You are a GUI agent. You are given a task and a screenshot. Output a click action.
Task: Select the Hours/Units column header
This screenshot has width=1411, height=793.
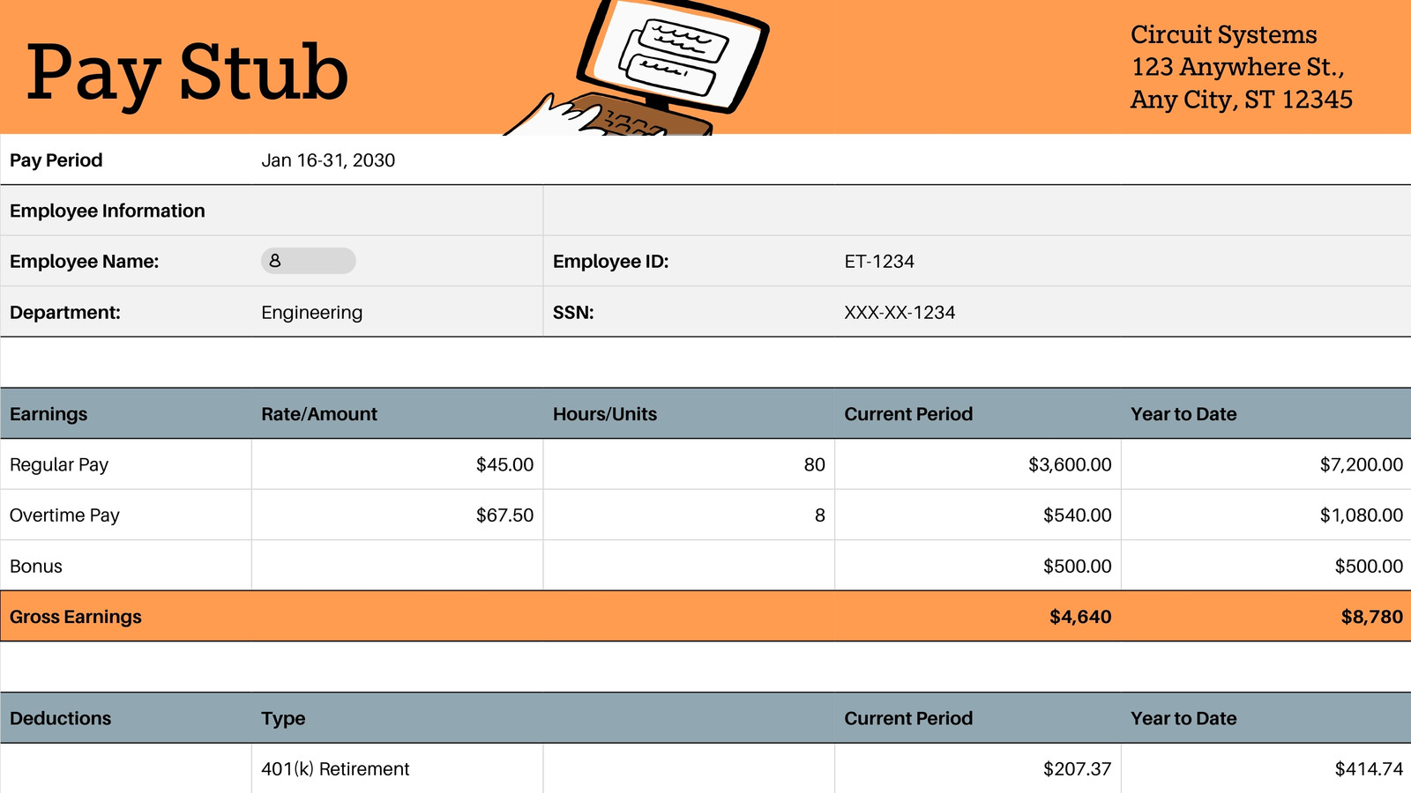pyautogui.click(x=689, y=414)
